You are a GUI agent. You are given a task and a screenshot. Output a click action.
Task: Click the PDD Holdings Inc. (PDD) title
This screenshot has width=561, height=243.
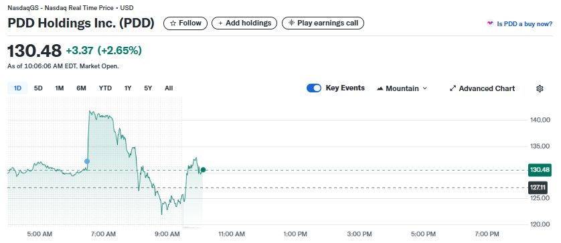tap(81, 23)
